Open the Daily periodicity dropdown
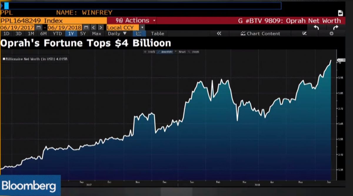The width and height of the screenshot is (353, 196). [117, 33]
